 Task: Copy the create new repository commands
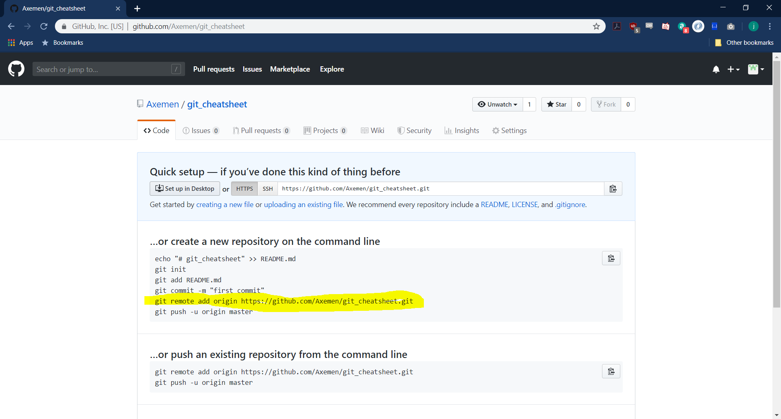[x=611, y=258]
